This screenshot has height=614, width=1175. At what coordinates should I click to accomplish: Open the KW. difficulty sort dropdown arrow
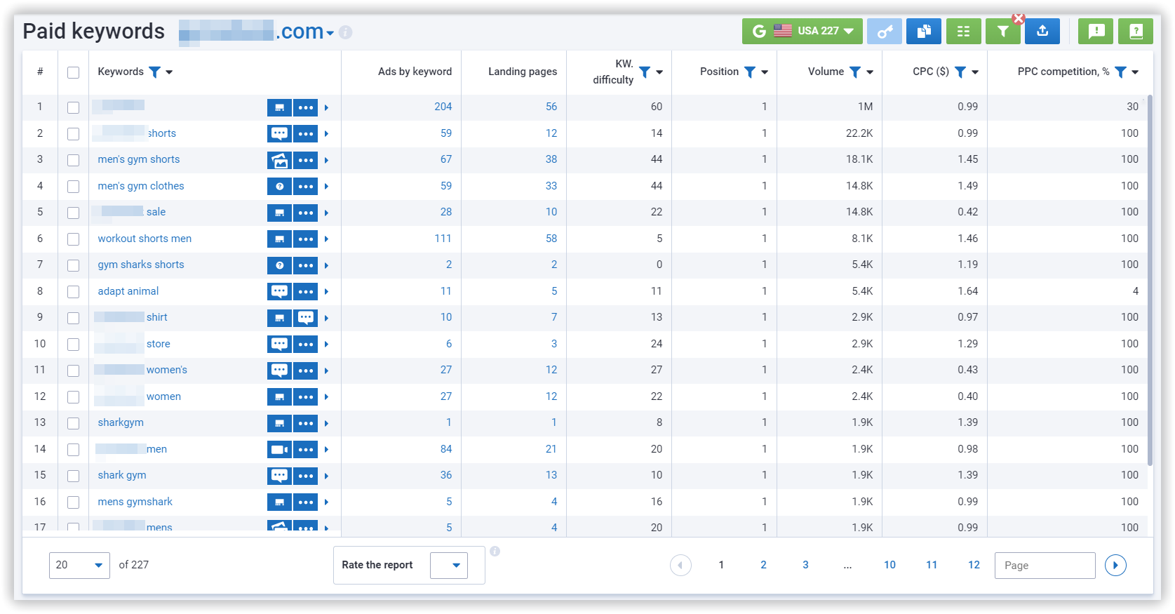pyautogui.click(x=659, y=72)
